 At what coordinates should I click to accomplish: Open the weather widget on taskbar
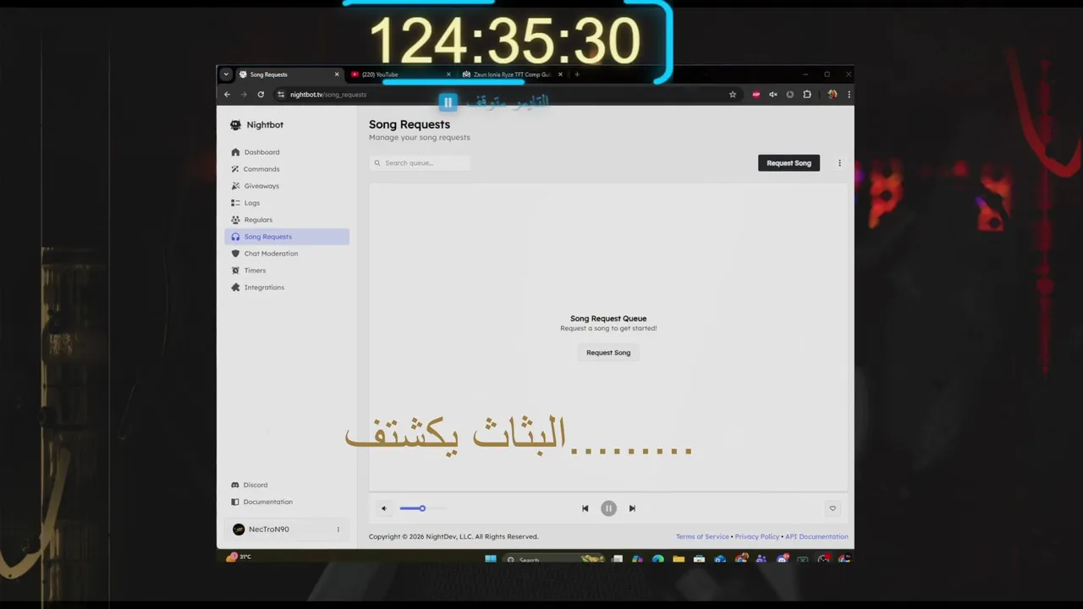(239, 557)
